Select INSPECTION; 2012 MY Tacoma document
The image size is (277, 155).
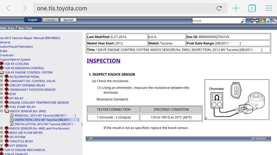(47, 120)
